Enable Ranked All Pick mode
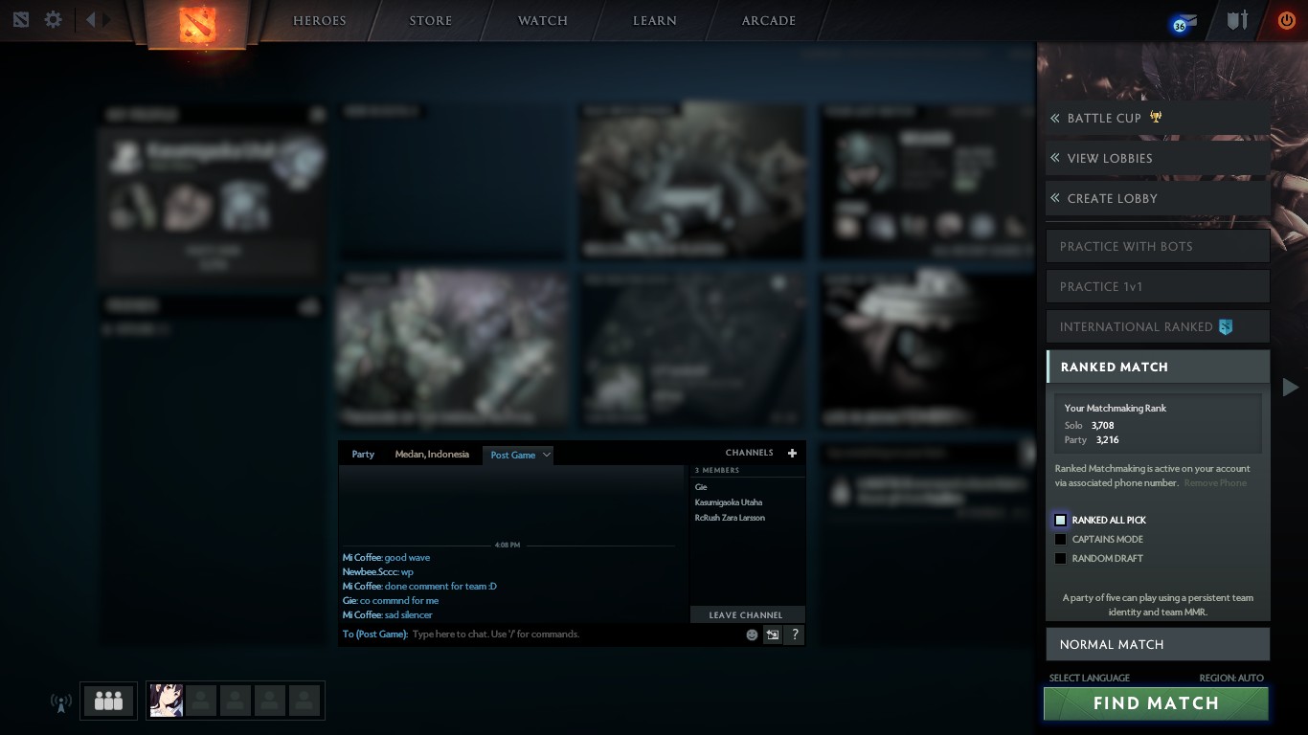 pos(1060,520)
